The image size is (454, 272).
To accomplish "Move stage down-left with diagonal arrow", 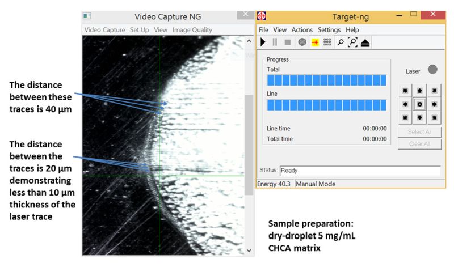I will 405,117.
